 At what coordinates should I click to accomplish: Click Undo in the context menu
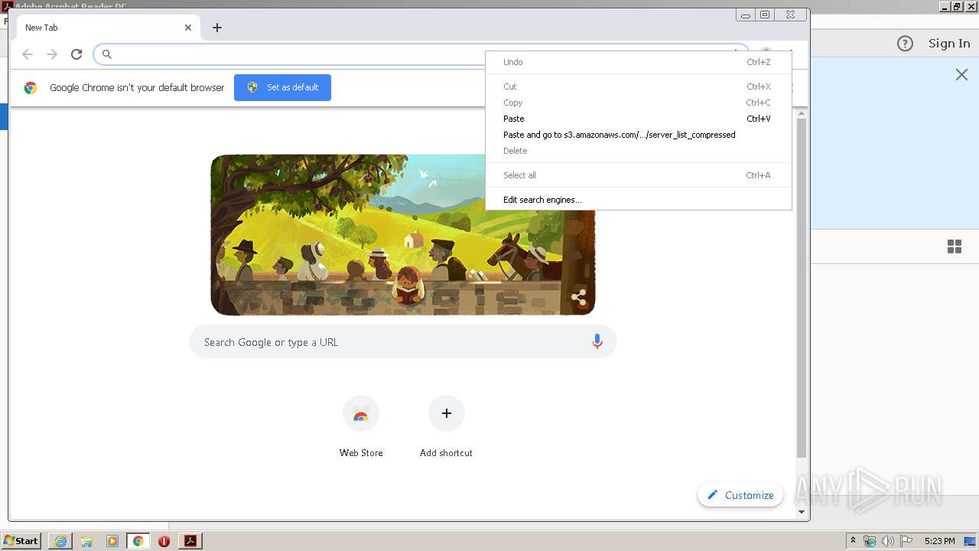(638, 62)
